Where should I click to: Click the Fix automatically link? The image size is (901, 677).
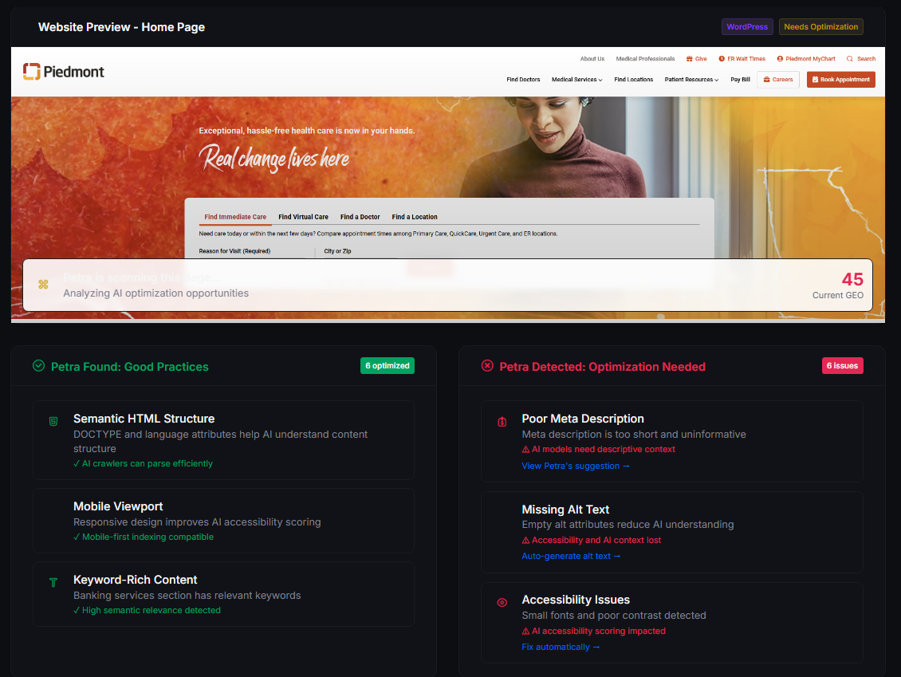tap(561, 647)
